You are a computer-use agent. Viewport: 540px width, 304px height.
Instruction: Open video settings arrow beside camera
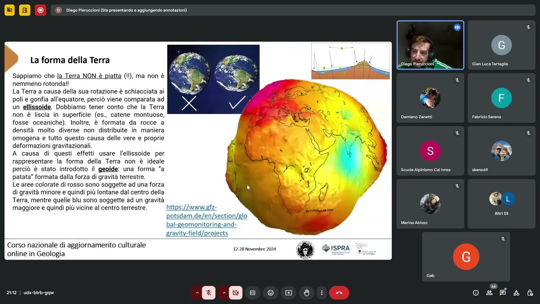coord(224,293)
